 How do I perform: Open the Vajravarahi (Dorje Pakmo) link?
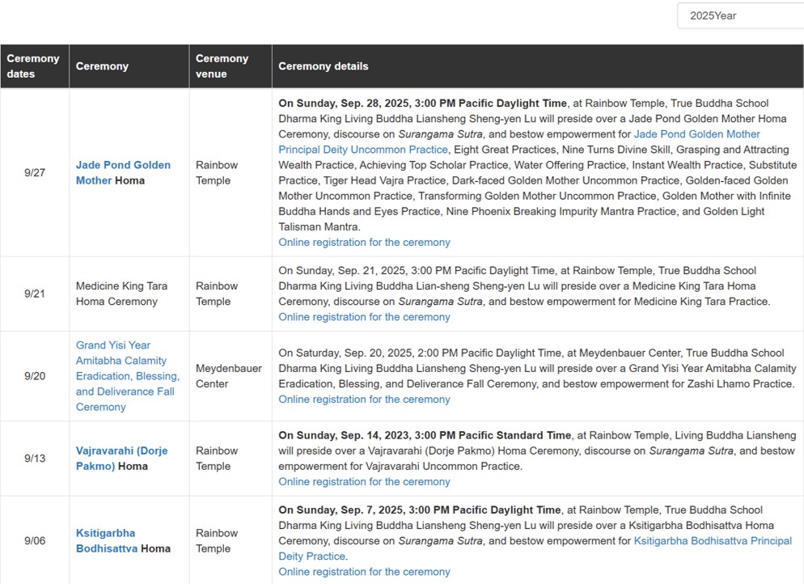pyautogui.click(x=121, y=458)
